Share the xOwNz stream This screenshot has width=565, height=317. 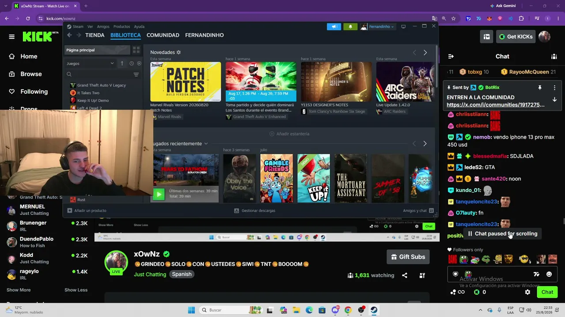[x=404, y=276]
